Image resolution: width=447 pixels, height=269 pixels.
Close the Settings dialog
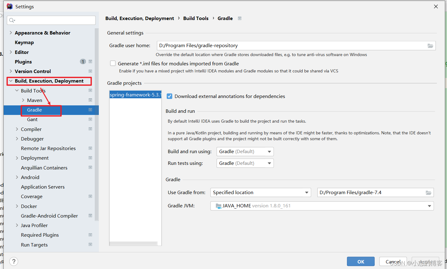click(x=436, y=6)
